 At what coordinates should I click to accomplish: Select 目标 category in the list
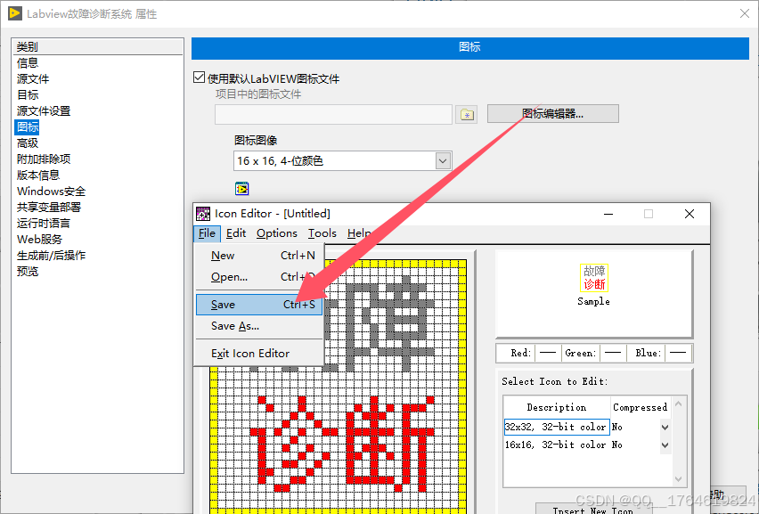click(28, 94)
